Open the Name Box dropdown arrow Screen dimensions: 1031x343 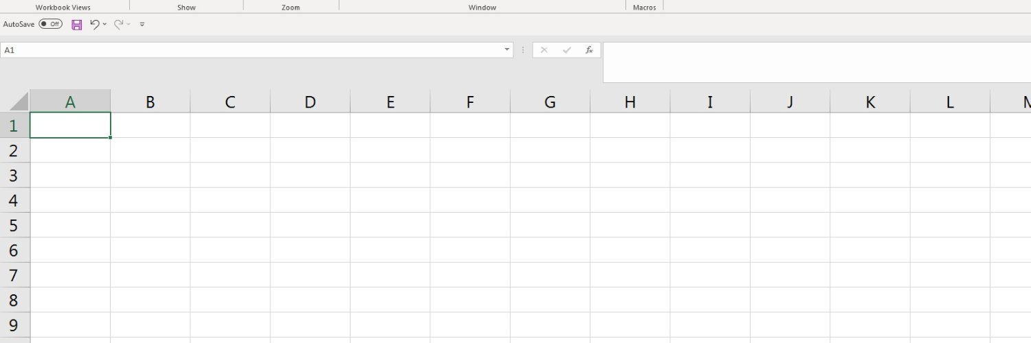click(507, 50)
